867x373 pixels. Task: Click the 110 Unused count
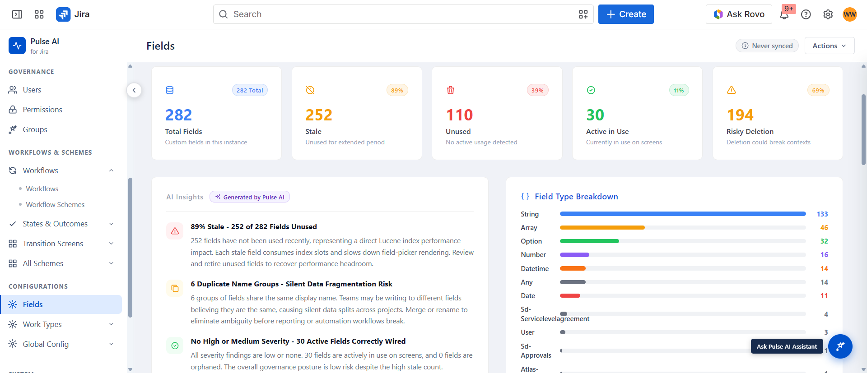(459, 115)
